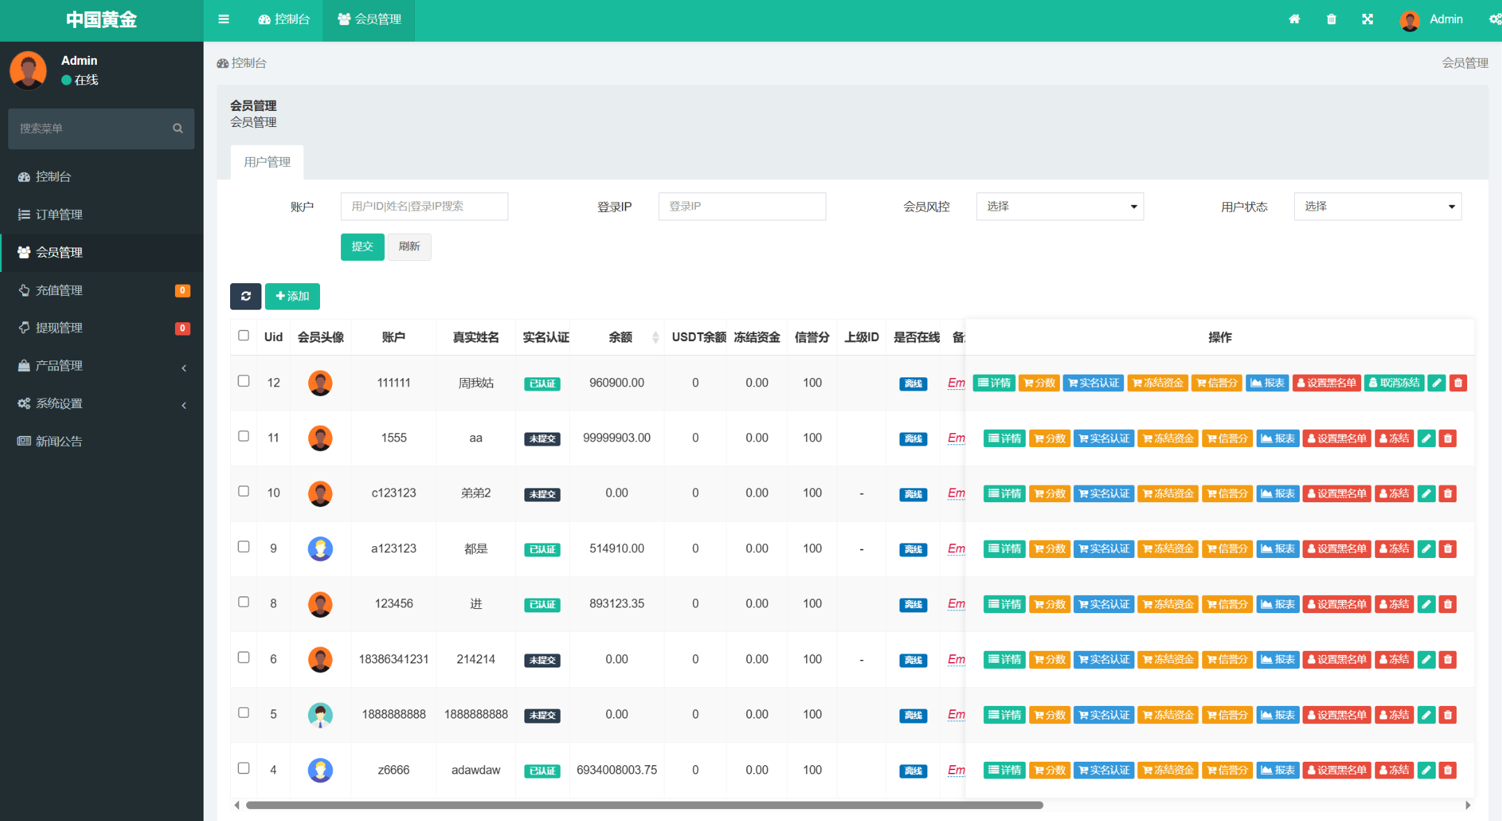Open the 用户状态 selection dropdown
The width and height of the screenshot is (1502, 821).
pos(1377,206)
